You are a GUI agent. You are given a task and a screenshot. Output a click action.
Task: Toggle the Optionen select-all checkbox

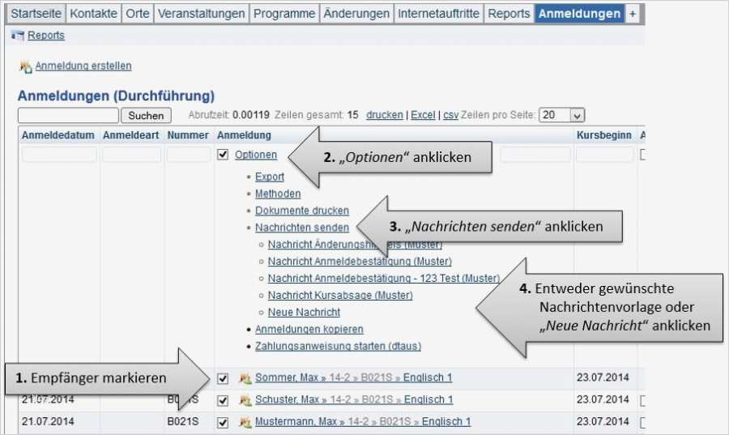[223, 154]
